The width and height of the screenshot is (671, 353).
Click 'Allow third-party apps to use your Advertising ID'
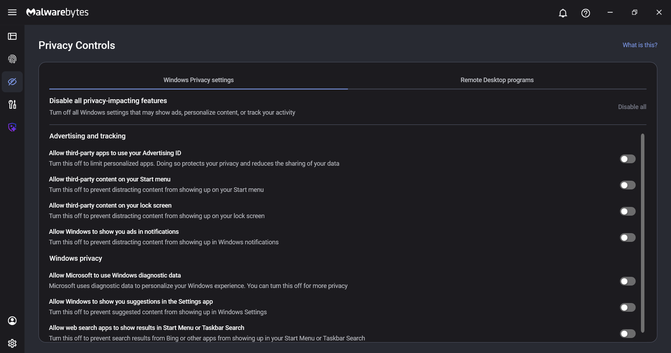(x=115, y=153)
